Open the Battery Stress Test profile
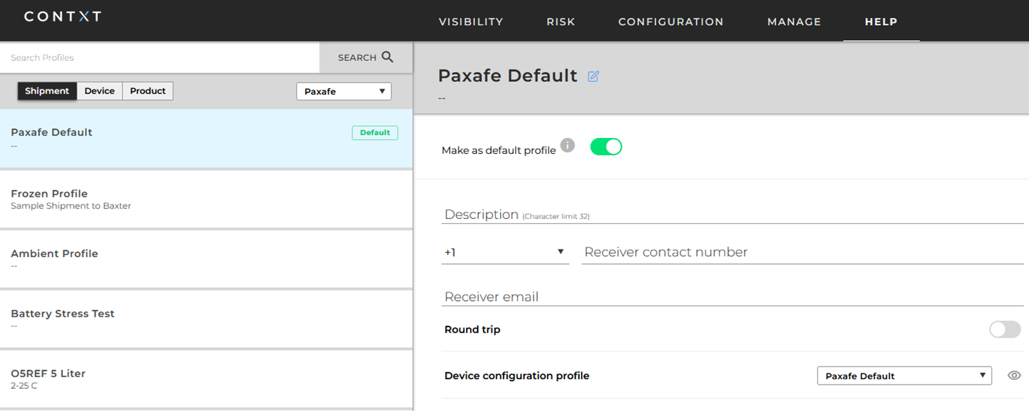The width and height of the screenshot is (1029, 411). click(x=206, y=319)
